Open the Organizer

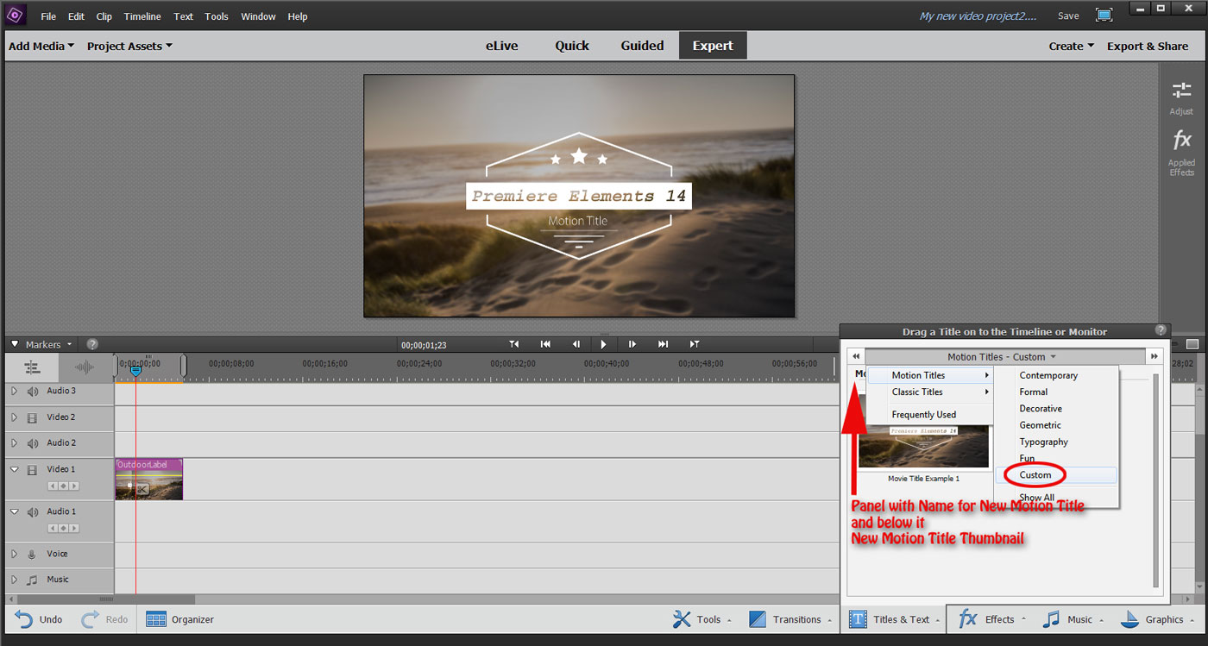click(x=179, y=619)
